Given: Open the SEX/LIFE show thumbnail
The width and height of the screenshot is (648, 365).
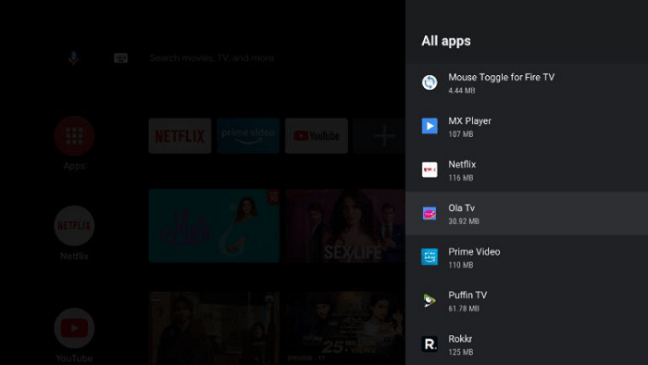Looking at the screenshot, I should pos(345,226).
